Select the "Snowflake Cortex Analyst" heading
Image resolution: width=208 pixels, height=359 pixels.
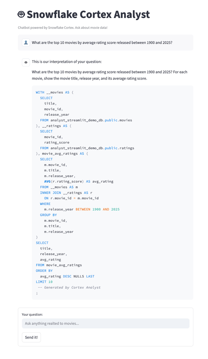88,15
